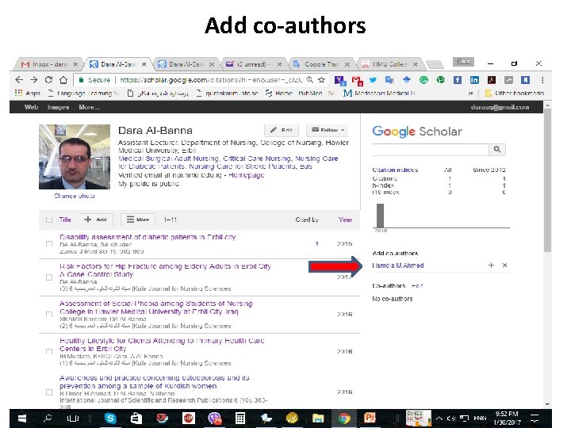Viewport: 571px width, 428px height.
Task: Open the Store icon on the taskbar
Action: tap(136, 418)
